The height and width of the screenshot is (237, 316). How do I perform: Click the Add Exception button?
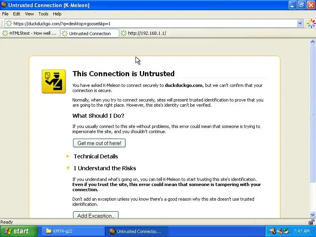point(96,215)
